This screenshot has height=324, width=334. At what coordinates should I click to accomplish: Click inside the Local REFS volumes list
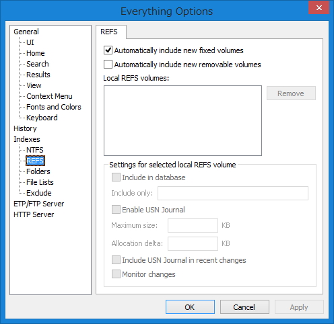point(182,120)
